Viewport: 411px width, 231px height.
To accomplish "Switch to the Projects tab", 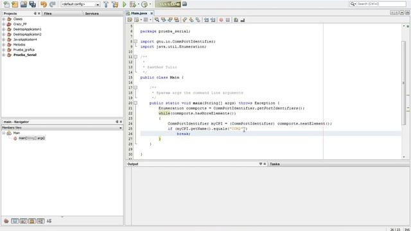I will (x=10, y=13).
